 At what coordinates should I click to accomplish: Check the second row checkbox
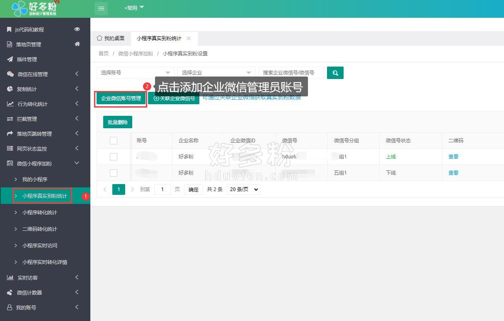114,173
